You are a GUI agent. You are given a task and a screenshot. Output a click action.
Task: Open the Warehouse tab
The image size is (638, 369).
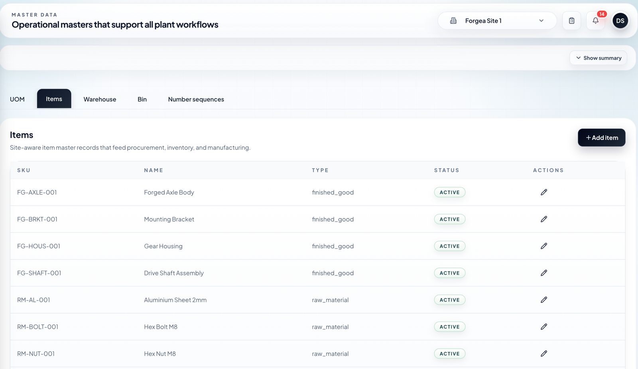point(100,99)
